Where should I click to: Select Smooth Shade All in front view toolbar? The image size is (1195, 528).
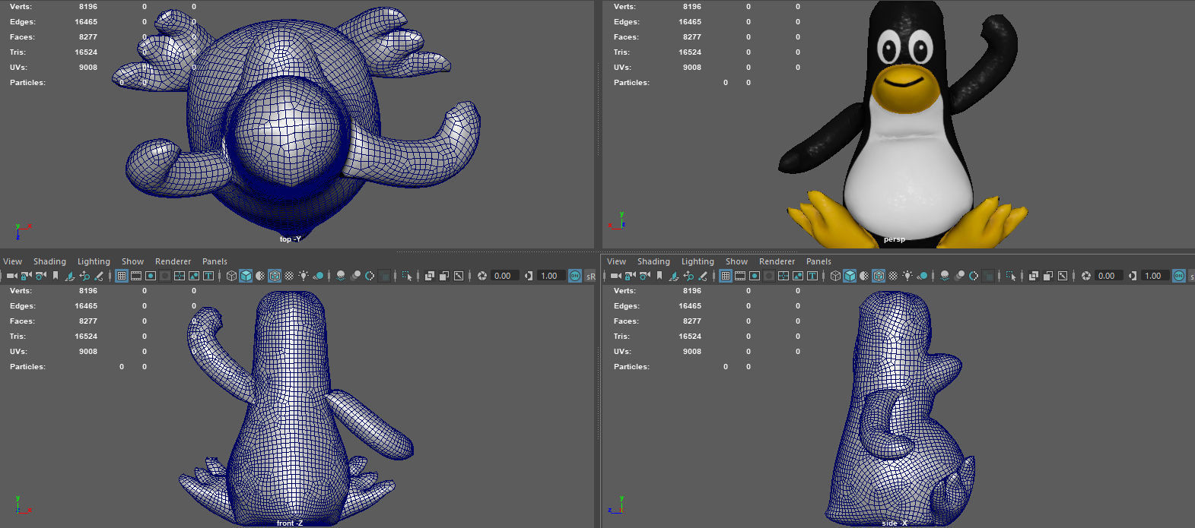[246, 276]
